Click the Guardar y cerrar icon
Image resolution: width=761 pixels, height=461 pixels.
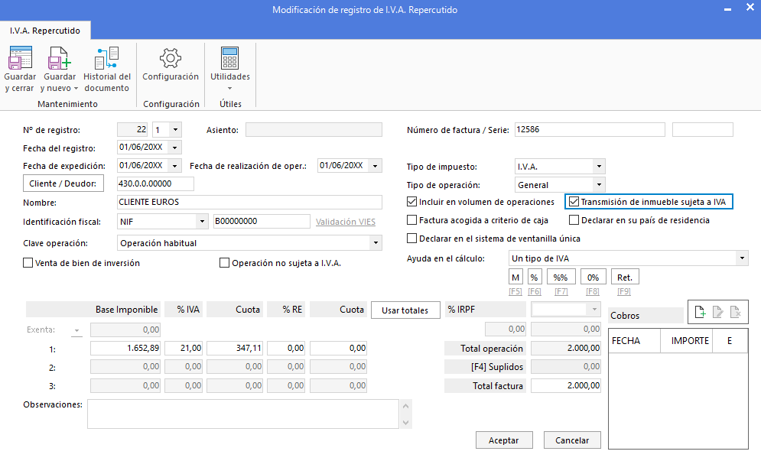click(20, 57)
